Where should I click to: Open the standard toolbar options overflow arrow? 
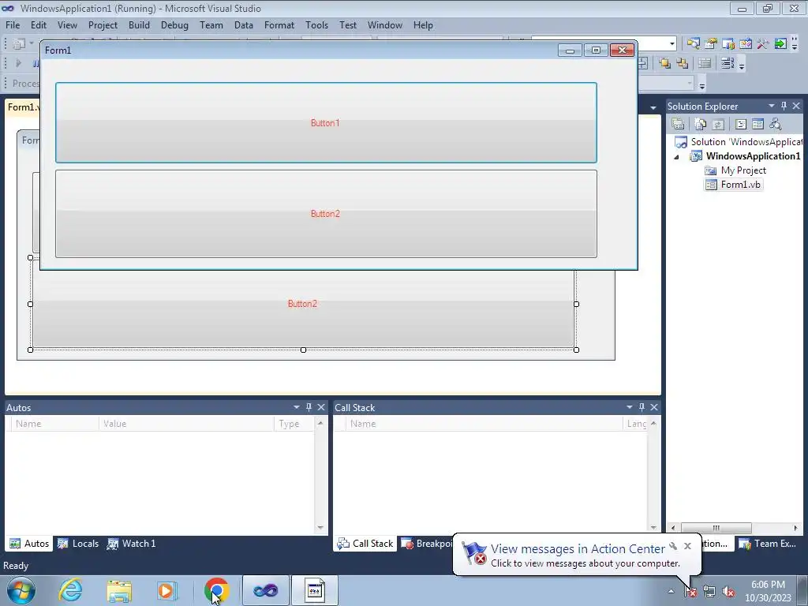[x=795, y=45]
